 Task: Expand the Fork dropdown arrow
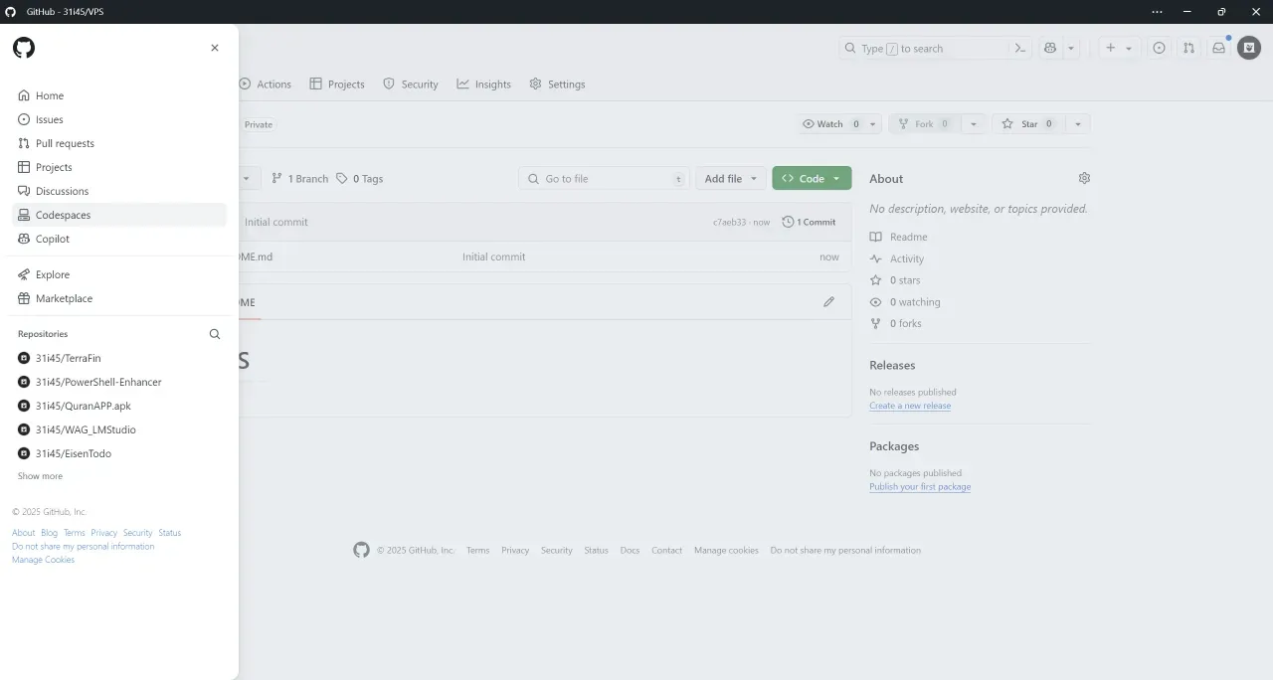[x=974, y=124]
